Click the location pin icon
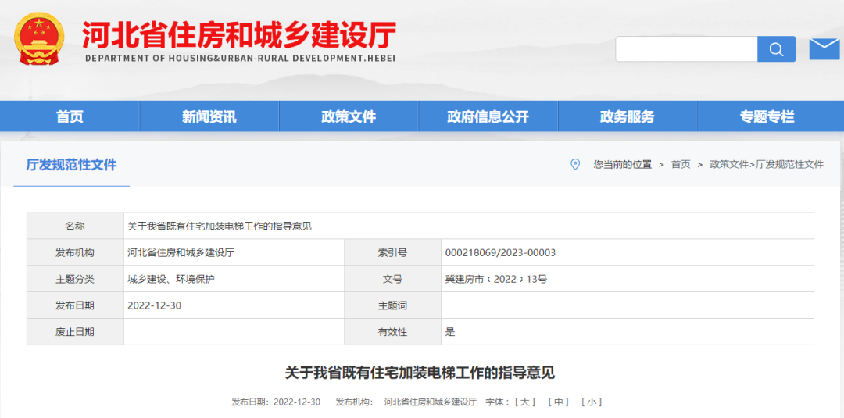The width and height of the screenshot is (844, 418). tap(575, 164)
